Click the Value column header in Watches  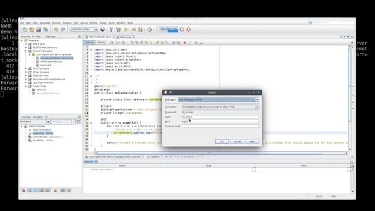pos(304,165)
